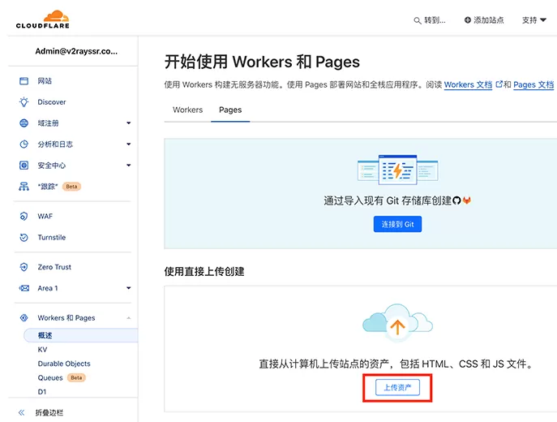The image size is (557, 422).
Task: Open the Workers 文档 link
Action: 468,84
